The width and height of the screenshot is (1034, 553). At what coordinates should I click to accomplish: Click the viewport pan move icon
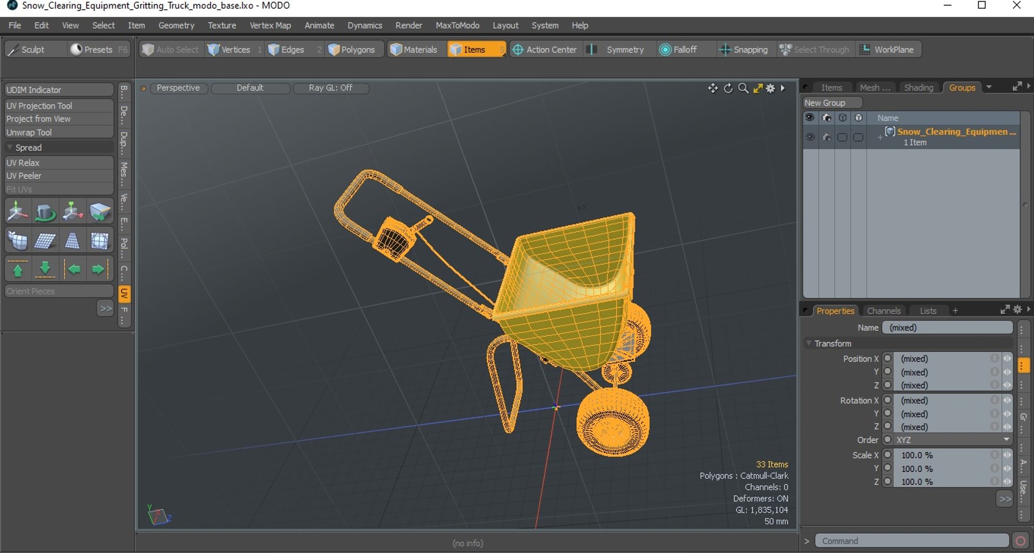point(713,88)
